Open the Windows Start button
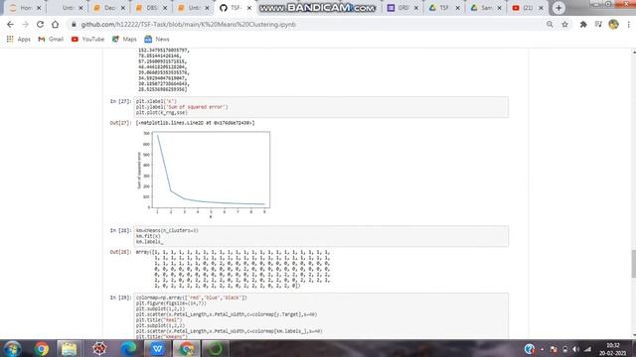The width and height of the screenshot is (636, 357). (x=12, y=348)
